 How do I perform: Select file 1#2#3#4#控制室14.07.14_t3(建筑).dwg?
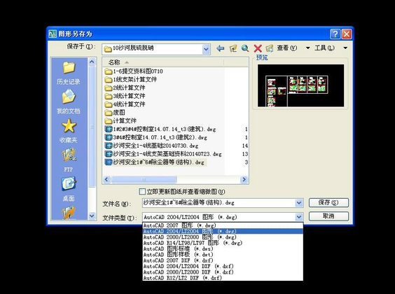tap(160, 129)
